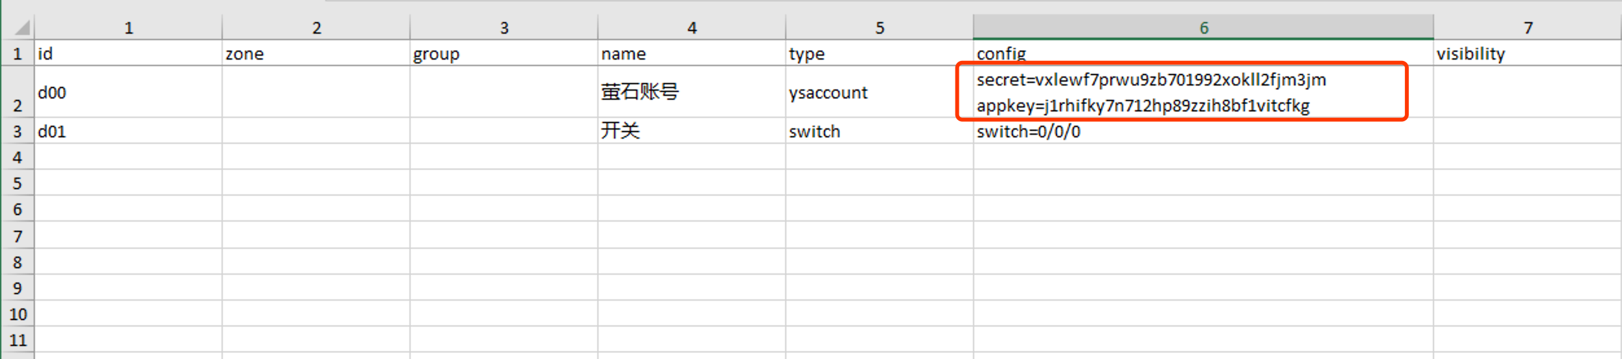The image size is (1622, 359).
Task: Select the visibility header cell
Action: [1527, 53]
